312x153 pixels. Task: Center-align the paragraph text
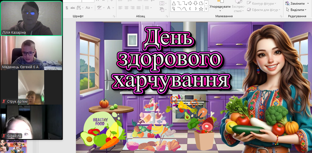pyautogui.click(x=127, y=8)
